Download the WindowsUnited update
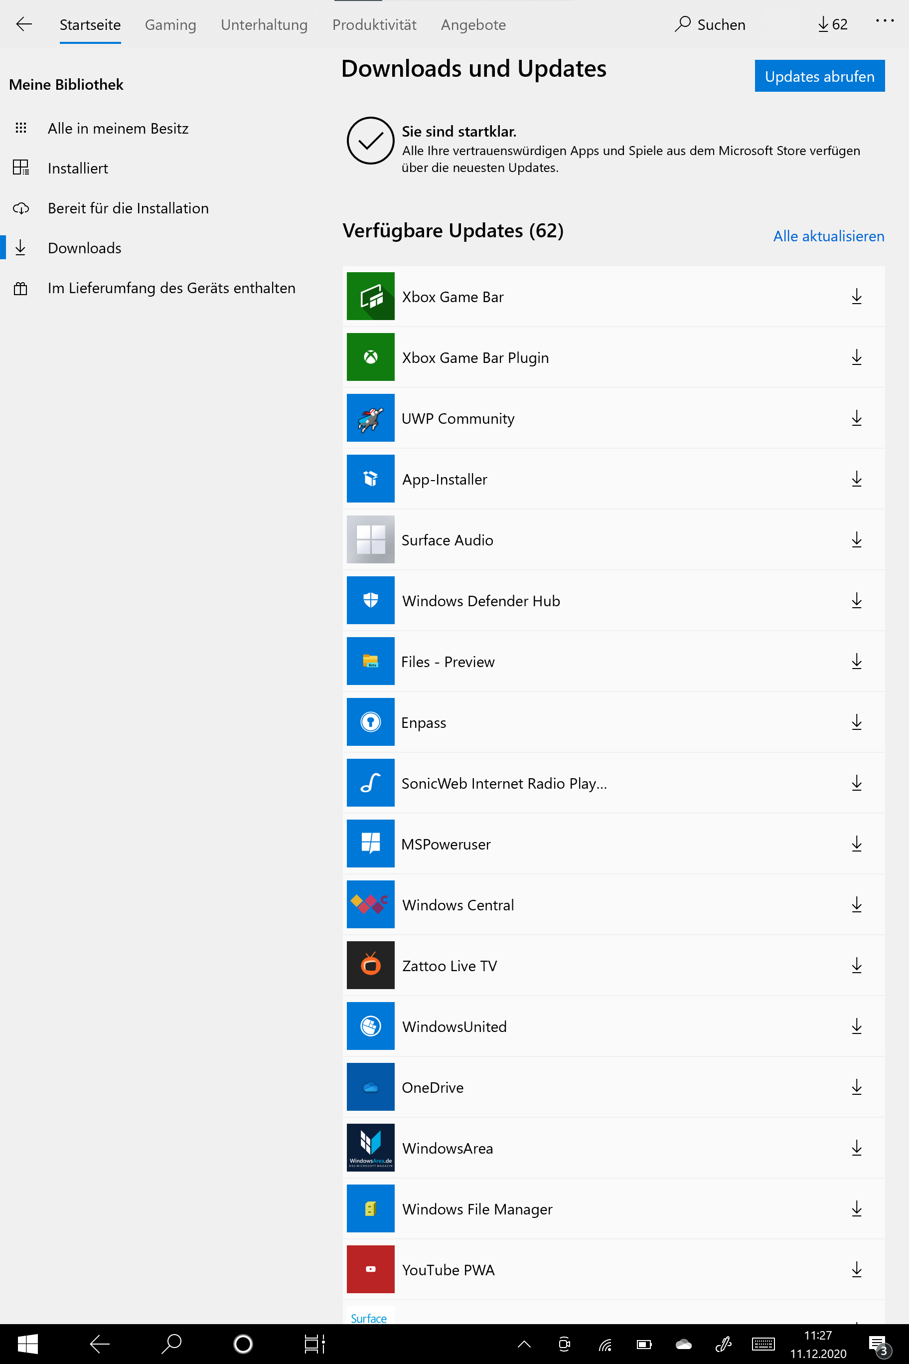The width and height of the screenshot is (909, 1364). [x=856, y=1026]
